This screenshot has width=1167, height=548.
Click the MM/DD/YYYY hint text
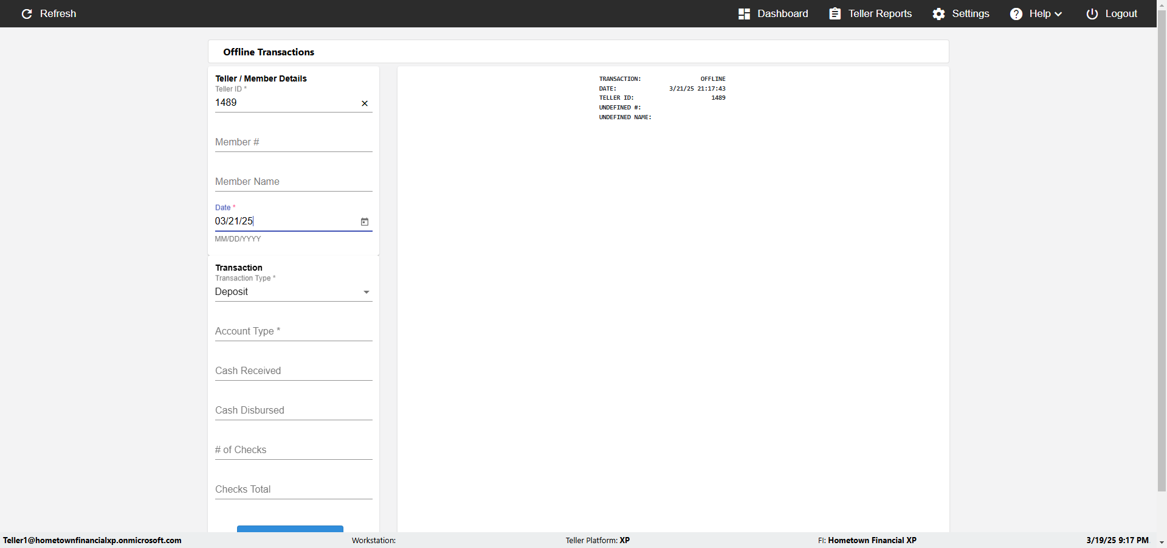(x=238, y=239)
